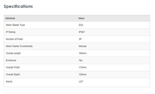The image size is (155, 94).
Task: Select the IP Rating attribute label
Action: click(x=11, y=32)
